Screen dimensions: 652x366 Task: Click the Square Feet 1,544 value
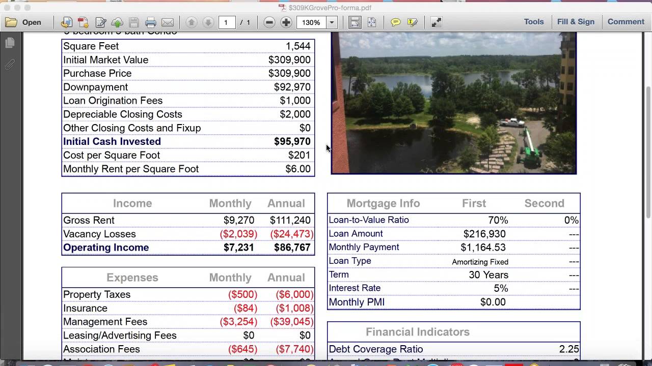click(x=298, y=46)
